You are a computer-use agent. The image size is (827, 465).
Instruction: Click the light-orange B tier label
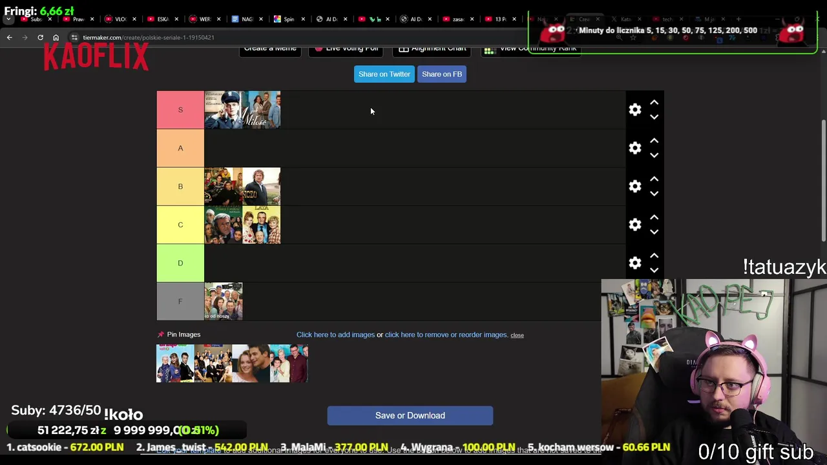180,186
